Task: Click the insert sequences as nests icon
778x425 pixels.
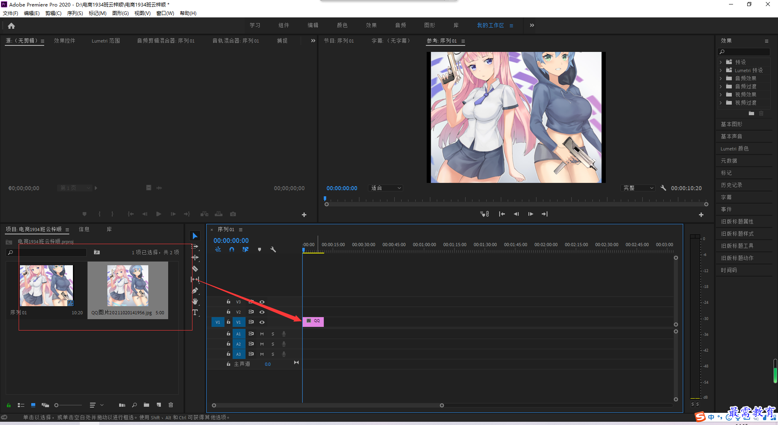Action: tap(218, 249)
